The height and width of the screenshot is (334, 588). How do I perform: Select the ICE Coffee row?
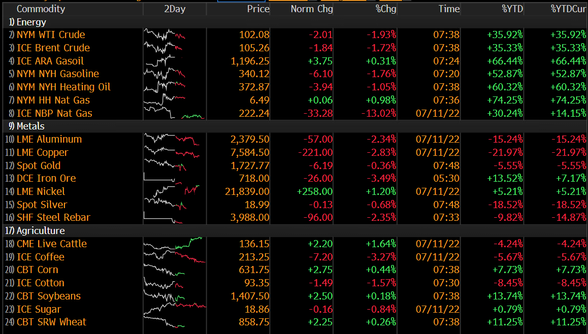click(295, 257)
